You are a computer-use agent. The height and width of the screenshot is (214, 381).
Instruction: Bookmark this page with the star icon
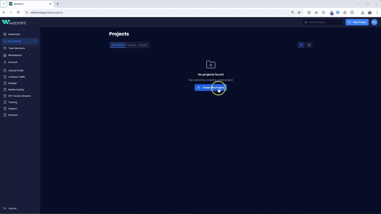point(299,12)
